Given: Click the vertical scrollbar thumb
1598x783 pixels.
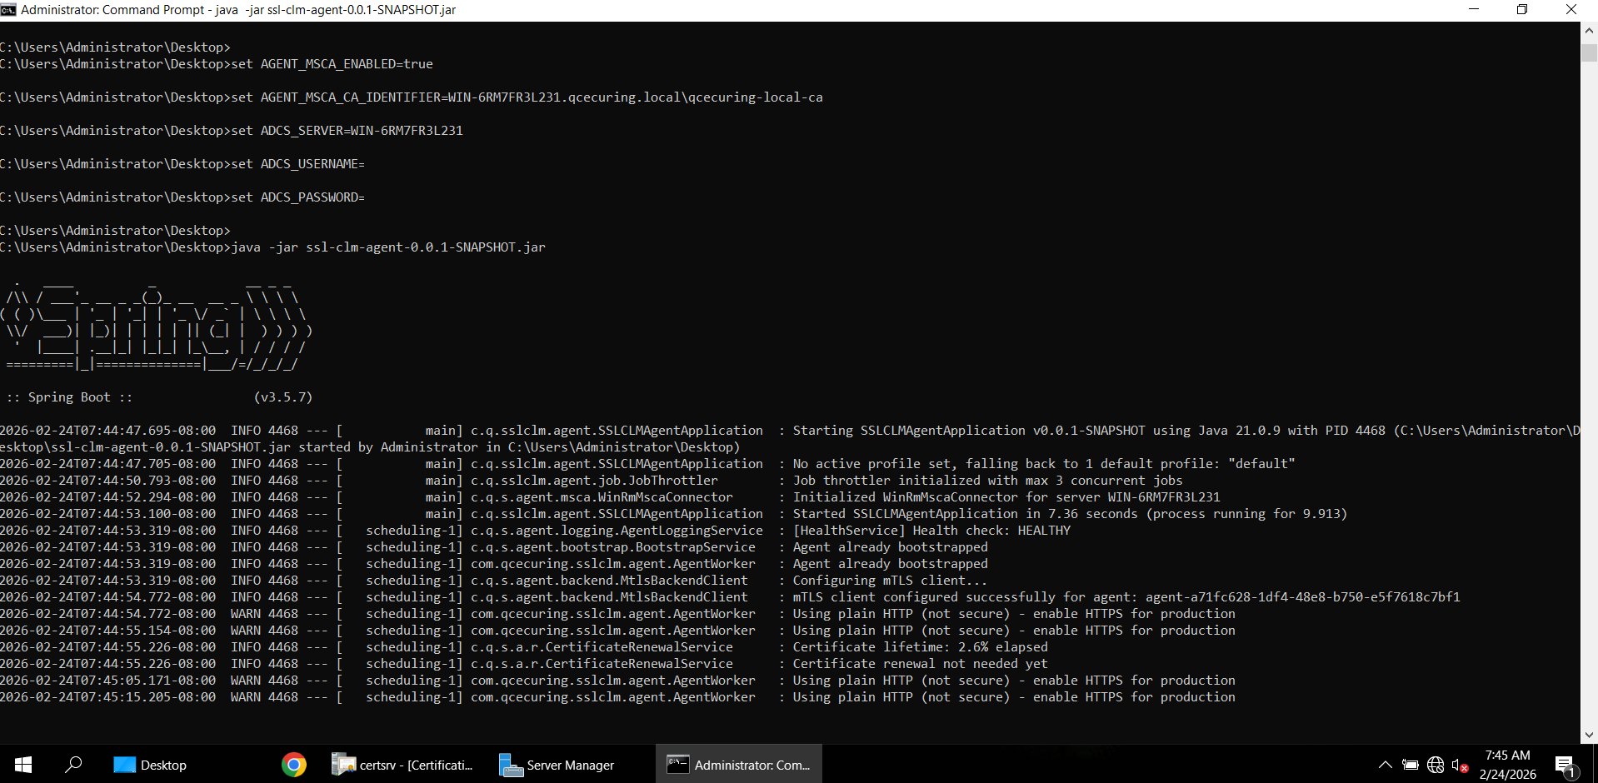Looking at the screenshot, I should (x=1589, y=52).
